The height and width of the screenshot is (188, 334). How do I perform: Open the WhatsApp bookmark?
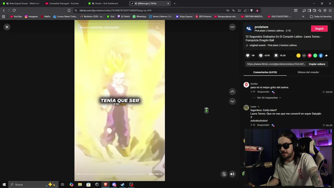coord(139,16)
